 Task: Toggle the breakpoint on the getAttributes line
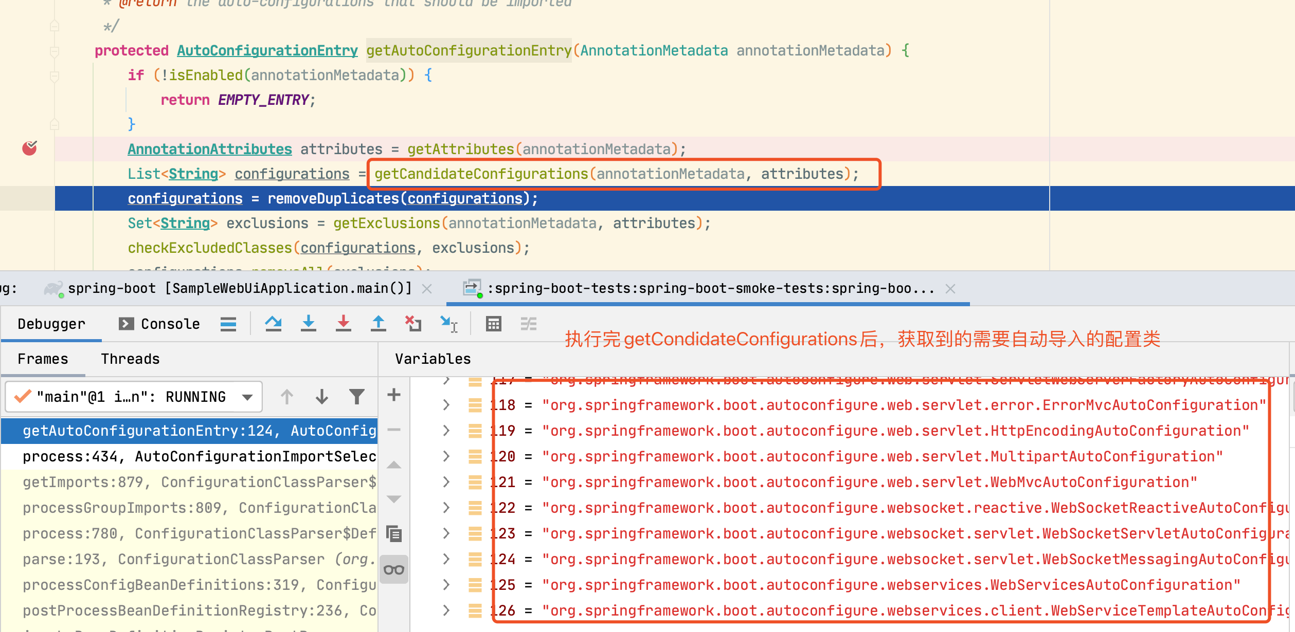(30, 148)
